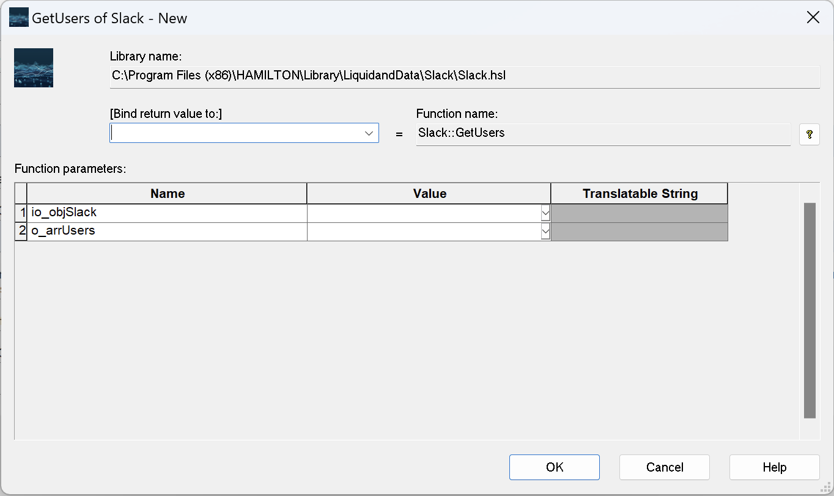Viewport: 834px width, 496px height.
Task: Click the Translatable String column header
Action: (x=640, y=194)
